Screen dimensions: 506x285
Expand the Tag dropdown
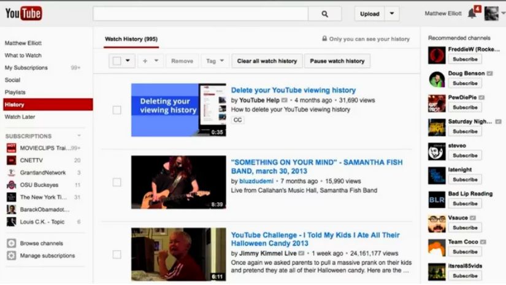tap(215, 61)
